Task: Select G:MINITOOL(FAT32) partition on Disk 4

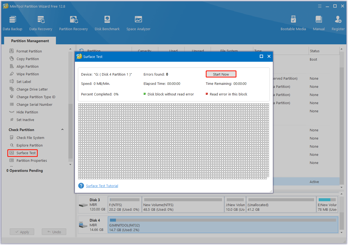Action: pyautogui.click(x=223, y=225)
